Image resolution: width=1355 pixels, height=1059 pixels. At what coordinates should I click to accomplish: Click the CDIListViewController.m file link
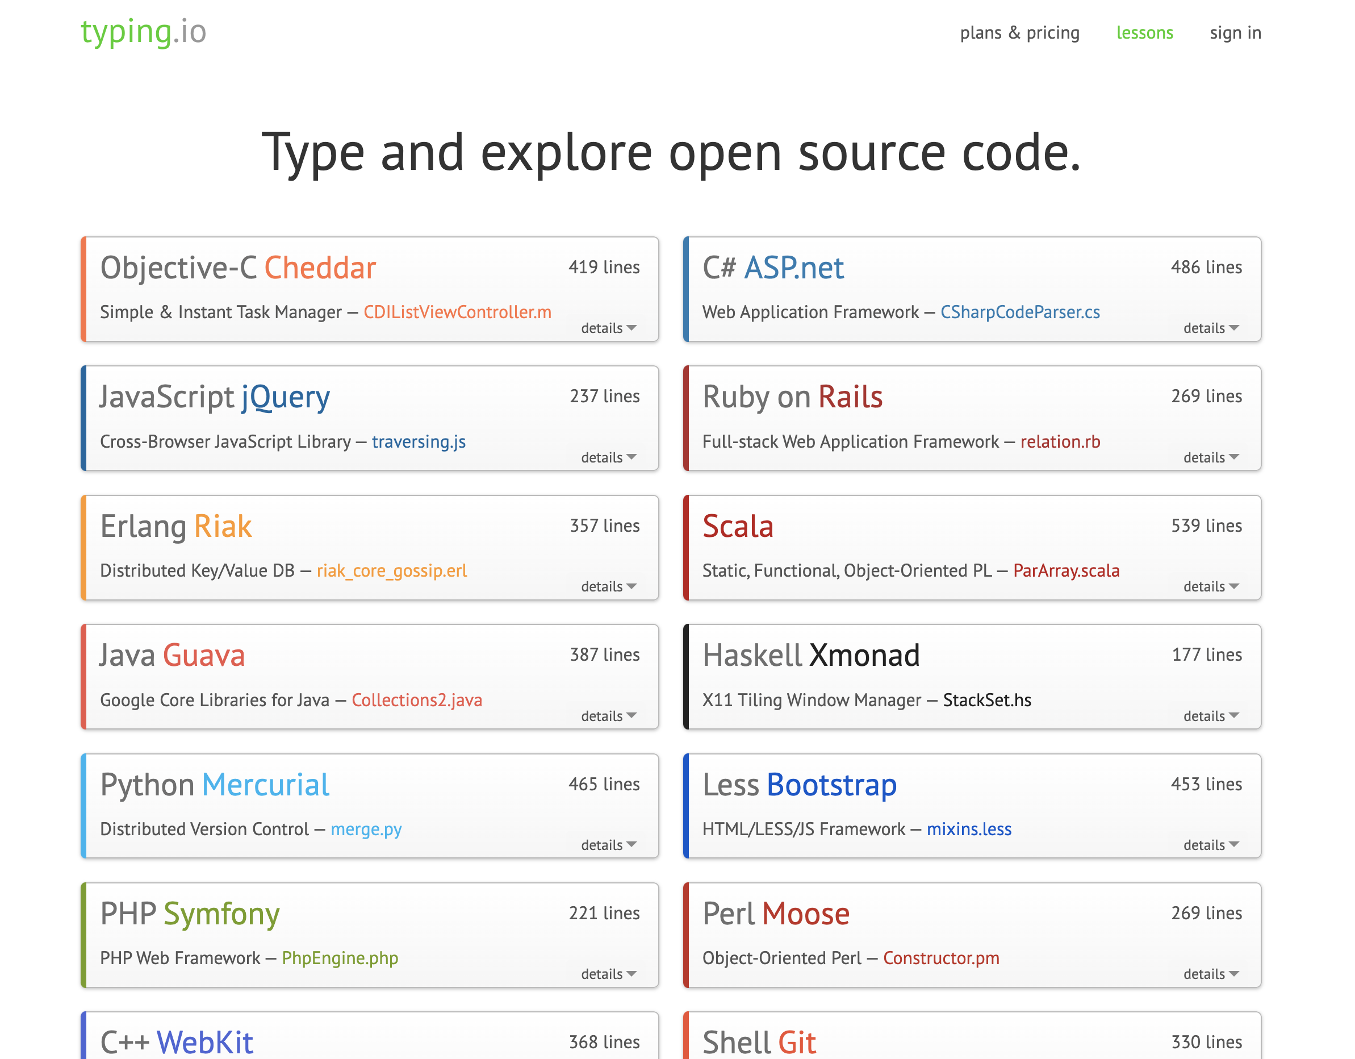point(457,312)
